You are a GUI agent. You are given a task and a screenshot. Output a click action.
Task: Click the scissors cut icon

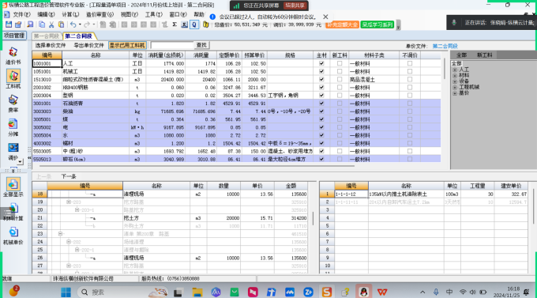pos(51,25)
